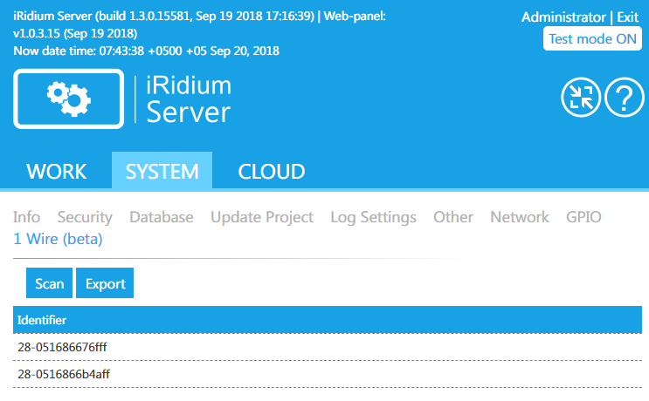Open the CLOUD tab

coord(272,171)
